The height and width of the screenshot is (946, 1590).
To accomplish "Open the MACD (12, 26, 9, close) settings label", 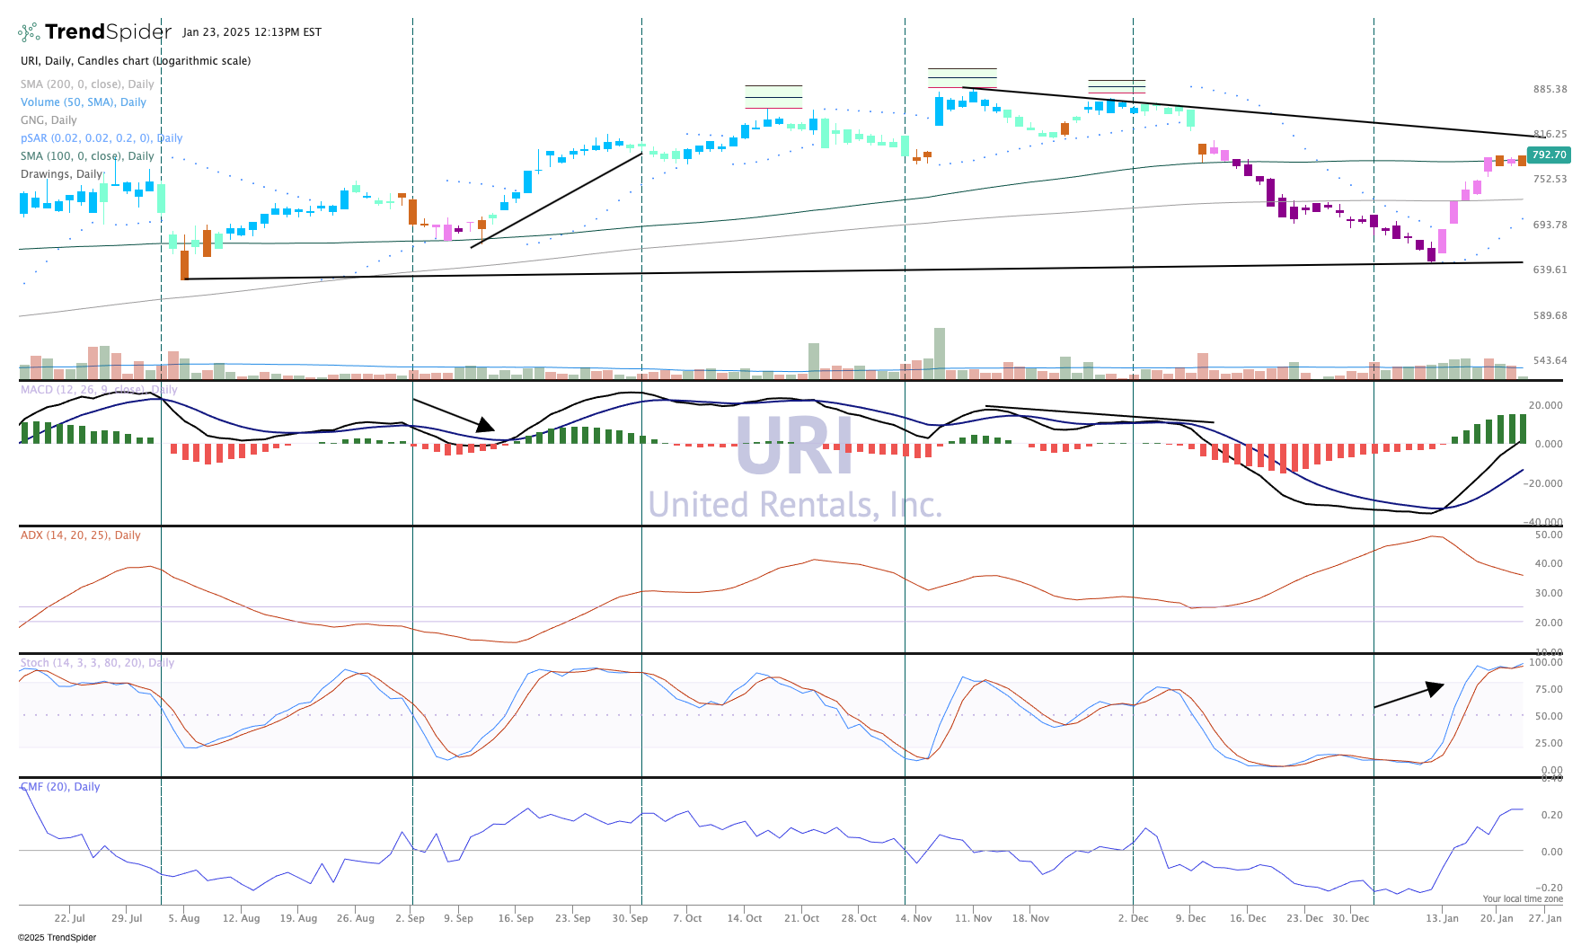I will [x=99, y=390].
